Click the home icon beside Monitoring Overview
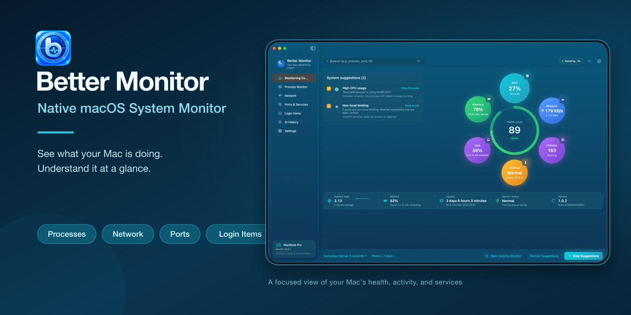Viewport: 631px width, 315px height. coord(280,78)
